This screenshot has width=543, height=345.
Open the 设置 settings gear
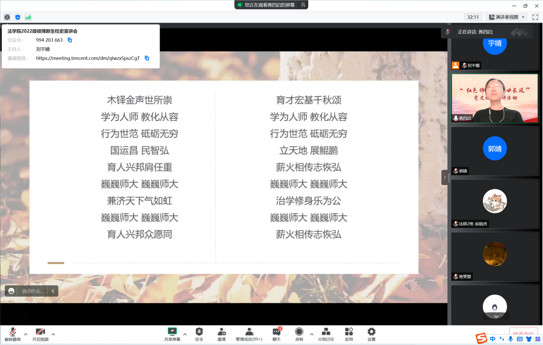point(372,334)
